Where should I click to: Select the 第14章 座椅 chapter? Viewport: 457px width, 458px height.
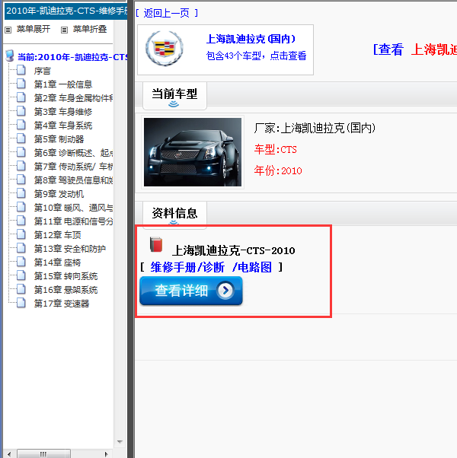(x=58, y=262)
